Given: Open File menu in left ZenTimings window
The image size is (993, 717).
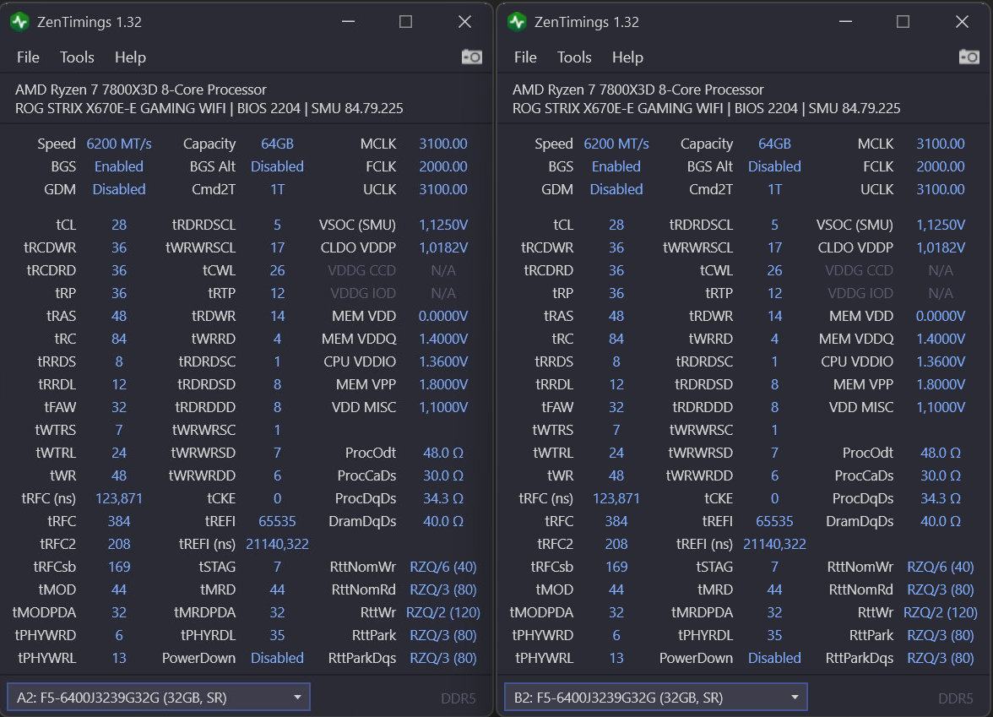Looking at the screenshot, I should (28, 57).
